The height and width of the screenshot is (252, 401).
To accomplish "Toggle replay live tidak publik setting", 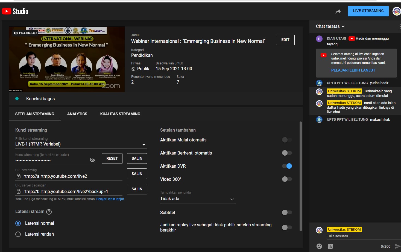I will [287, 227].
